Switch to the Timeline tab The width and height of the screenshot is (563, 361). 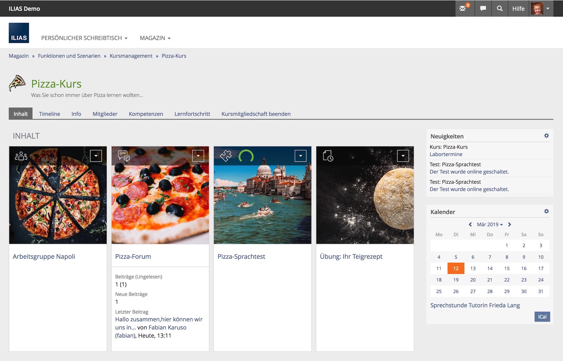(x=49, y=114)
